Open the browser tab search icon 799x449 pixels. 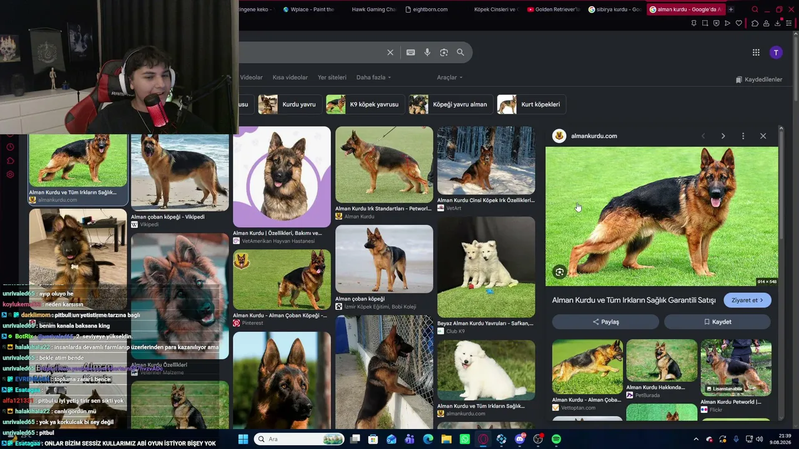click(755, 9)
